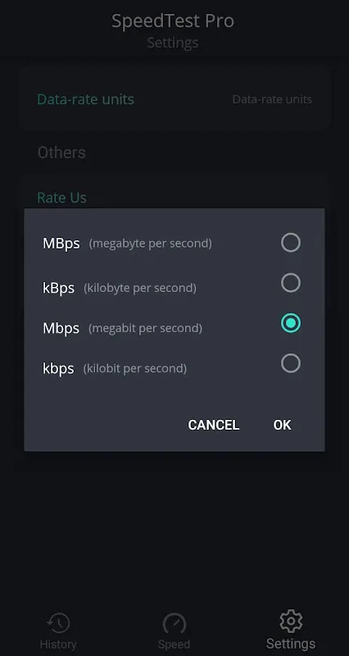Click the Data-rate units value text
This screenshot has width=349, height=656.
point(272,99)
